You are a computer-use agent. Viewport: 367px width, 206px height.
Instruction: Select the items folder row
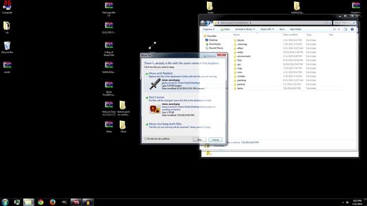point(288,88)
